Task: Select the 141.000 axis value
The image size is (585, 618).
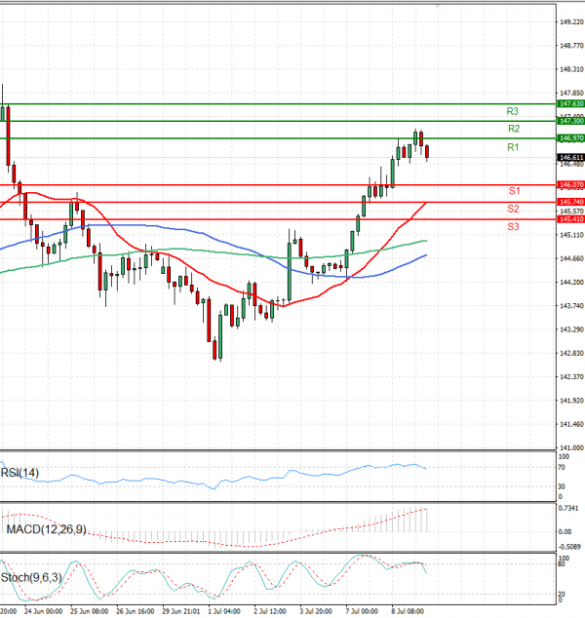Action: tap(571, 447)
